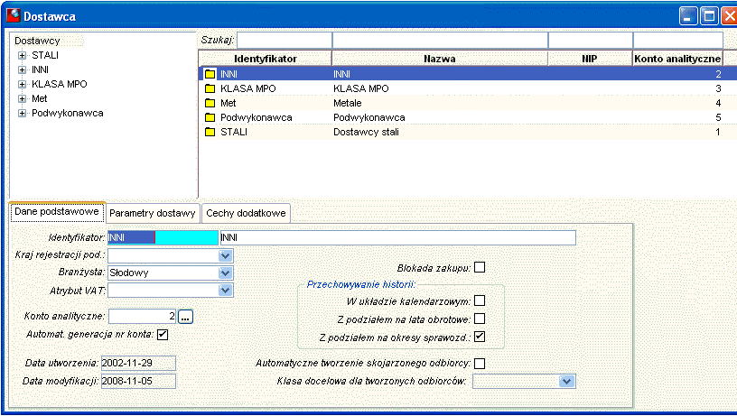Click the Szukaj field above Konto analityczne

tap(677, 41)
